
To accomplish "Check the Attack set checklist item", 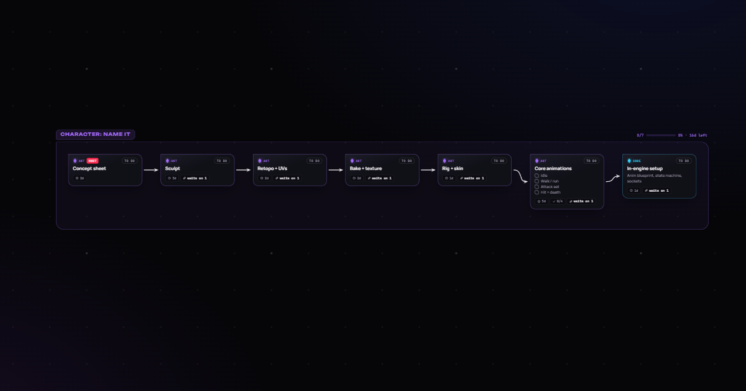I will [x=537, y=186].
